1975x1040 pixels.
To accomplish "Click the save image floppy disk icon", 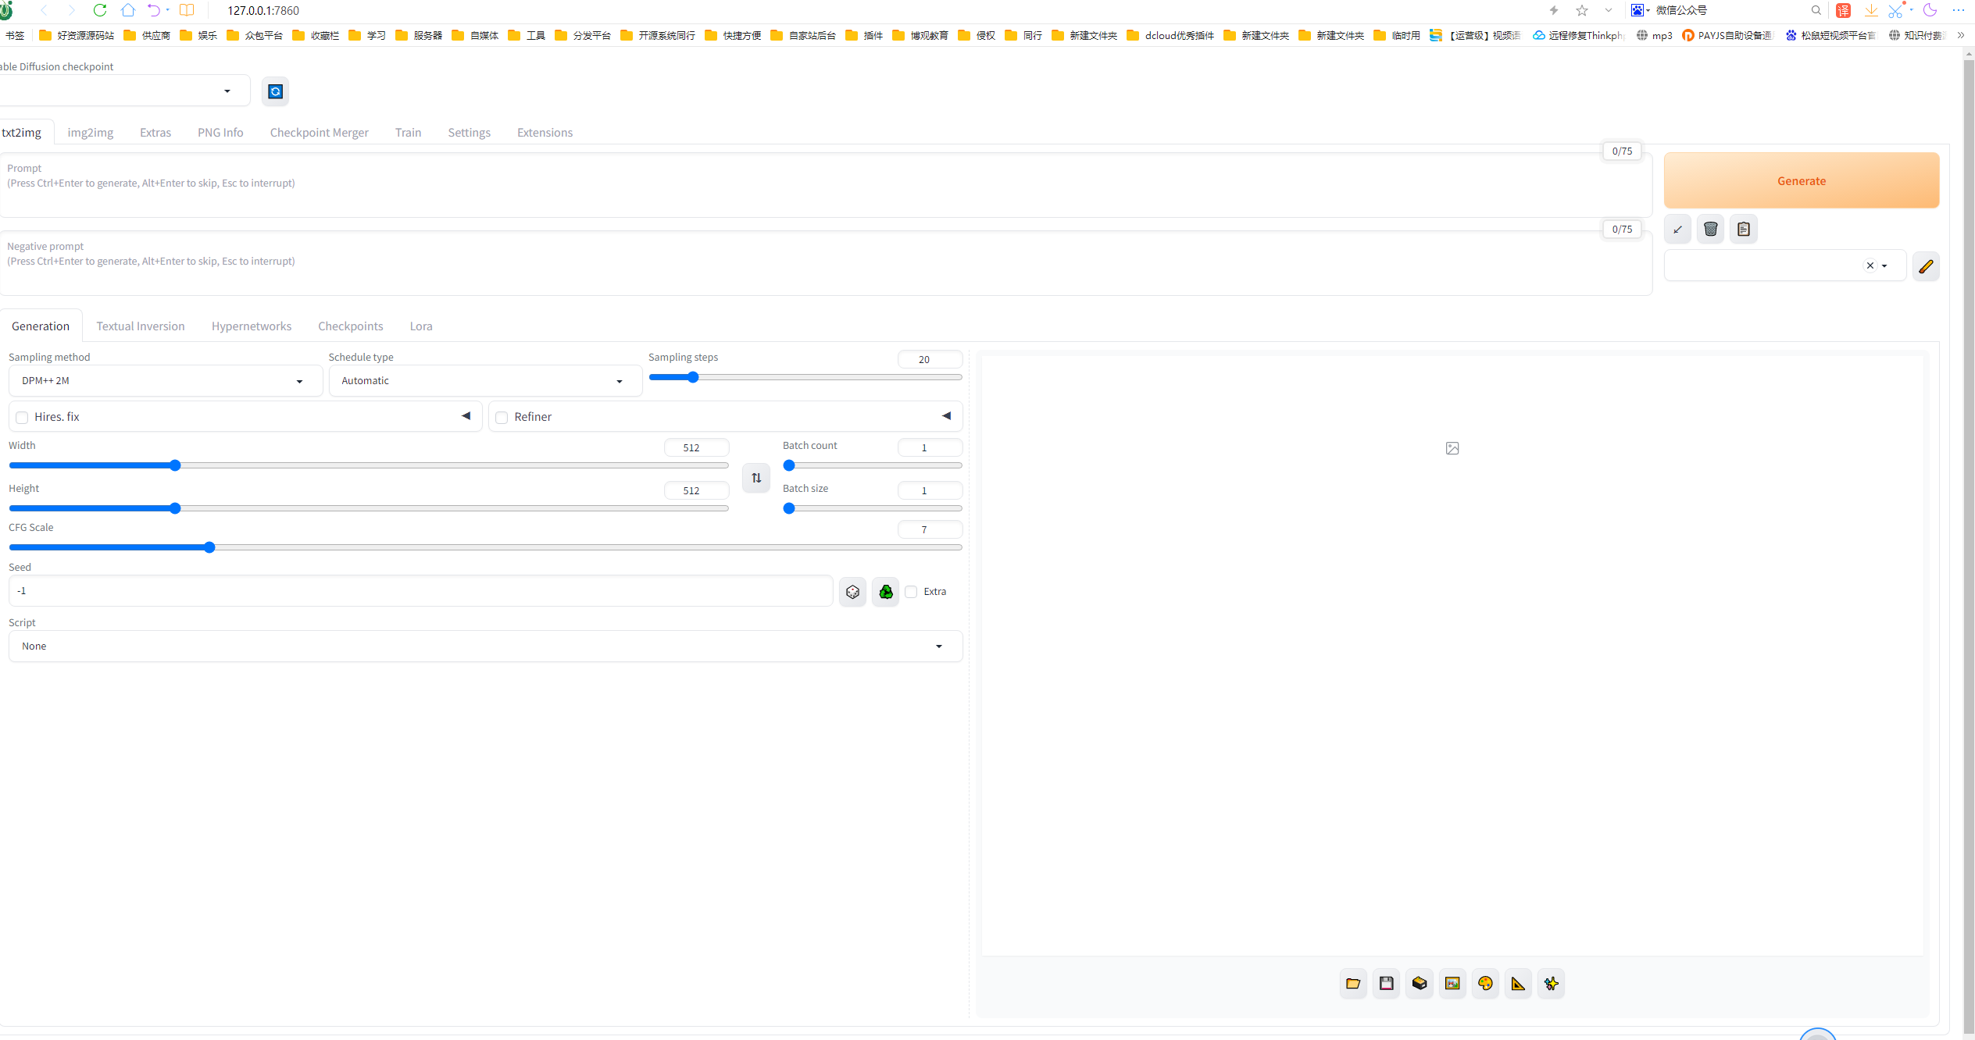I will tap(1386, 983).
